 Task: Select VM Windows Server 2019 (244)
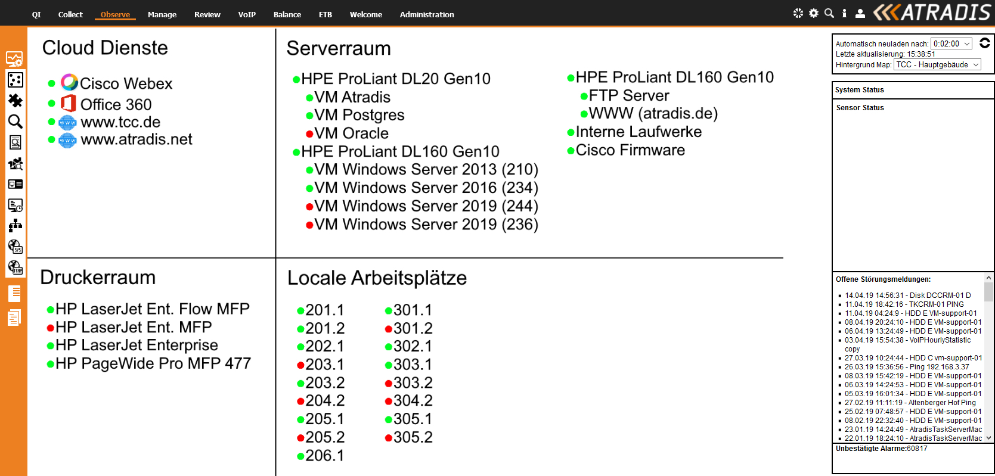pos(426,206)
